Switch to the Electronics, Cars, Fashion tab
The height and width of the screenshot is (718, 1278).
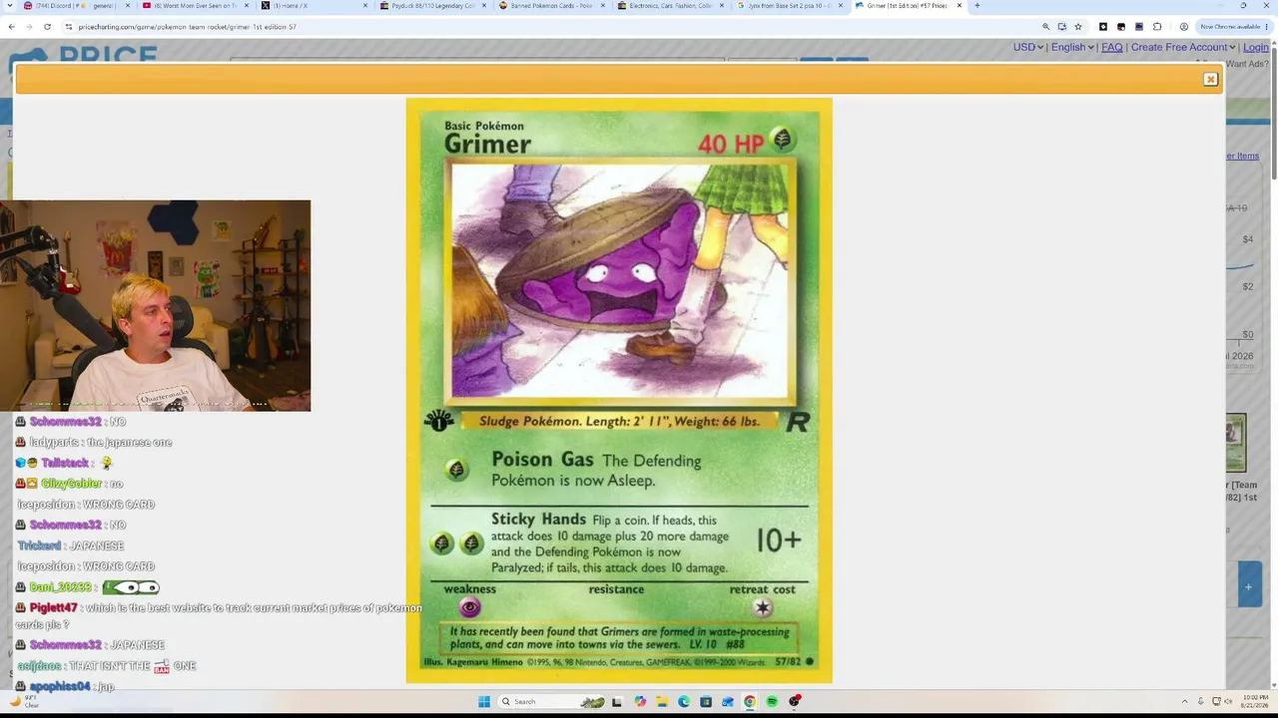coord(669,6)
